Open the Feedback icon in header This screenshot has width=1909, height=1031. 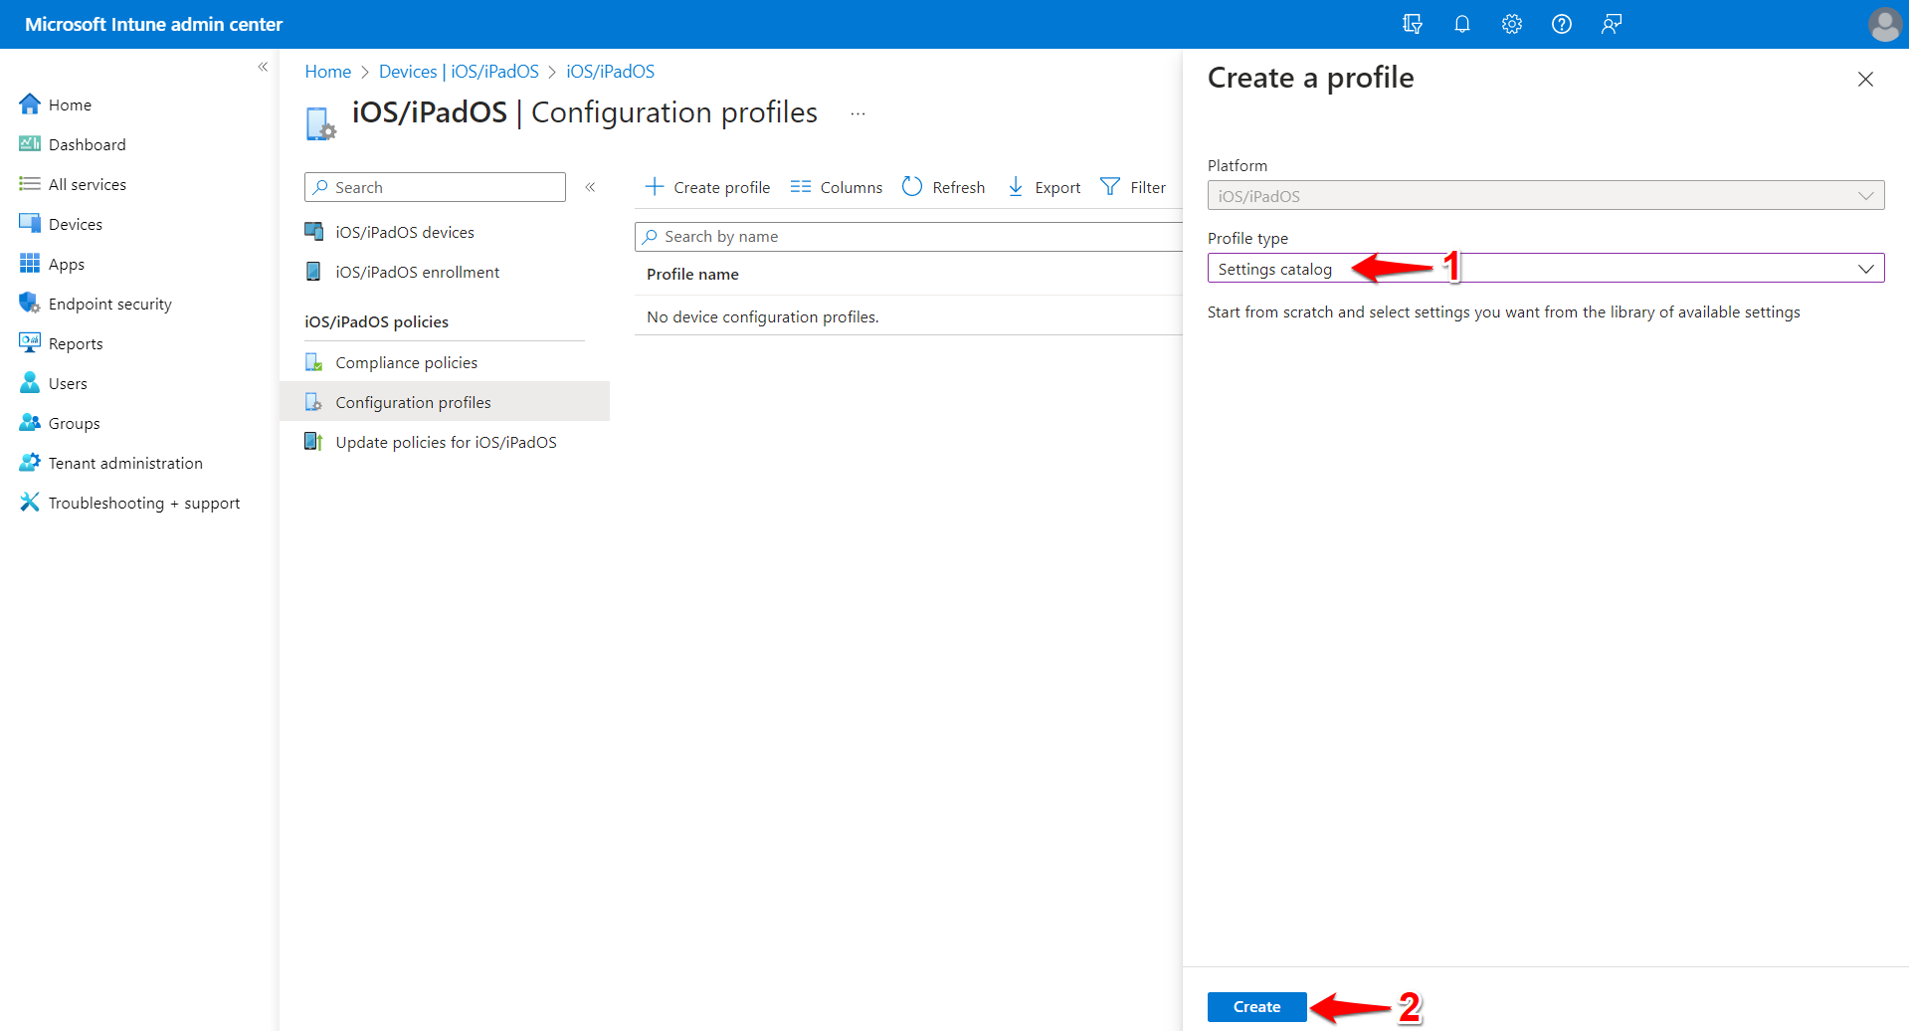[1612, 24]
